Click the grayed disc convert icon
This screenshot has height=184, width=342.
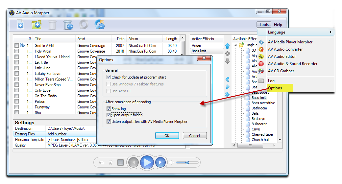coord(84,24)
